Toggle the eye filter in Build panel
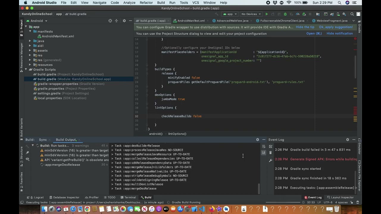 point(27,159)
